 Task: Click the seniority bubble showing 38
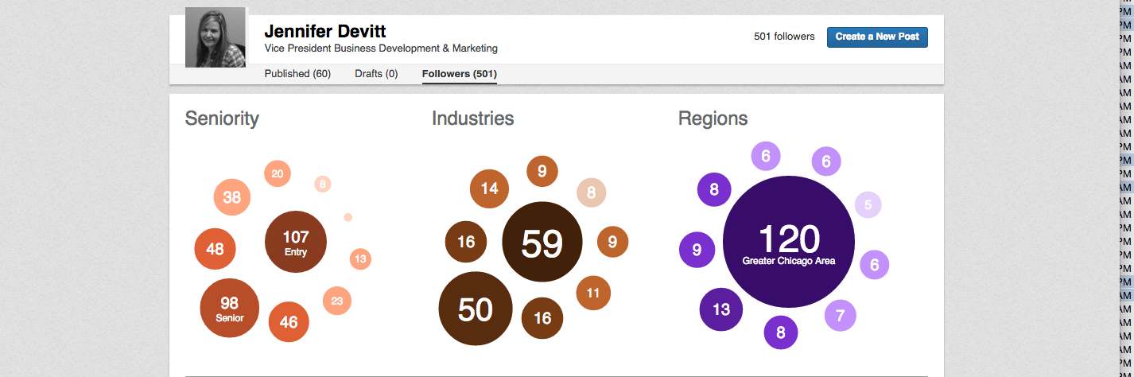232,197
